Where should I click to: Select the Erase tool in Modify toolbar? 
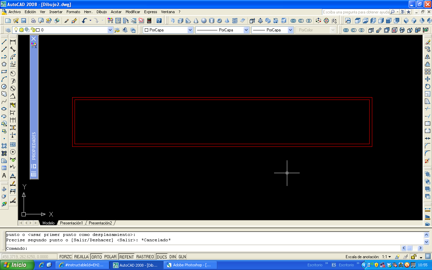428,42
